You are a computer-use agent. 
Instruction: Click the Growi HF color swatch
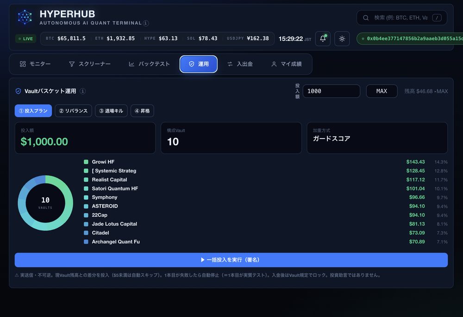(x=86, y=162)
